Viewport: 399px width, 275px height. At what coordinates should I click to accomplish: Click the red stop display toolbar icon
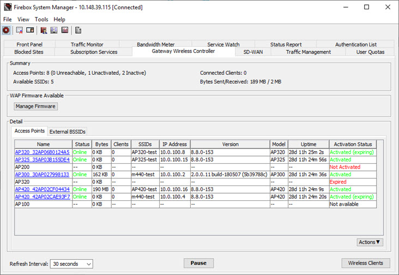pos(6,30)
